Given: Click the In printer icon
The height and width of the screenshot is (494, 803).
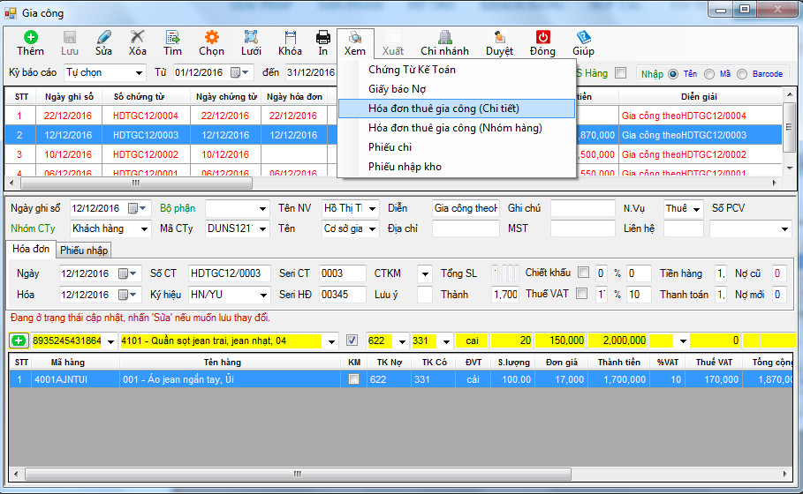Looking at the screenshot, I should (323, 37).
